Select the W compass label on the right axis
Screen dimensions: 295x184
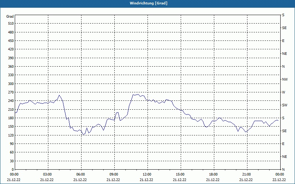(284, 92)
